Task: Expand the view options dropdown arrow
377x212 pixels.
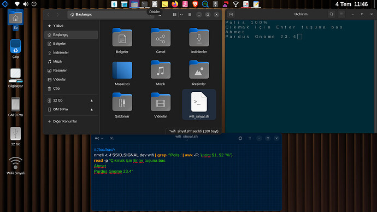Action: pos(181,15)
